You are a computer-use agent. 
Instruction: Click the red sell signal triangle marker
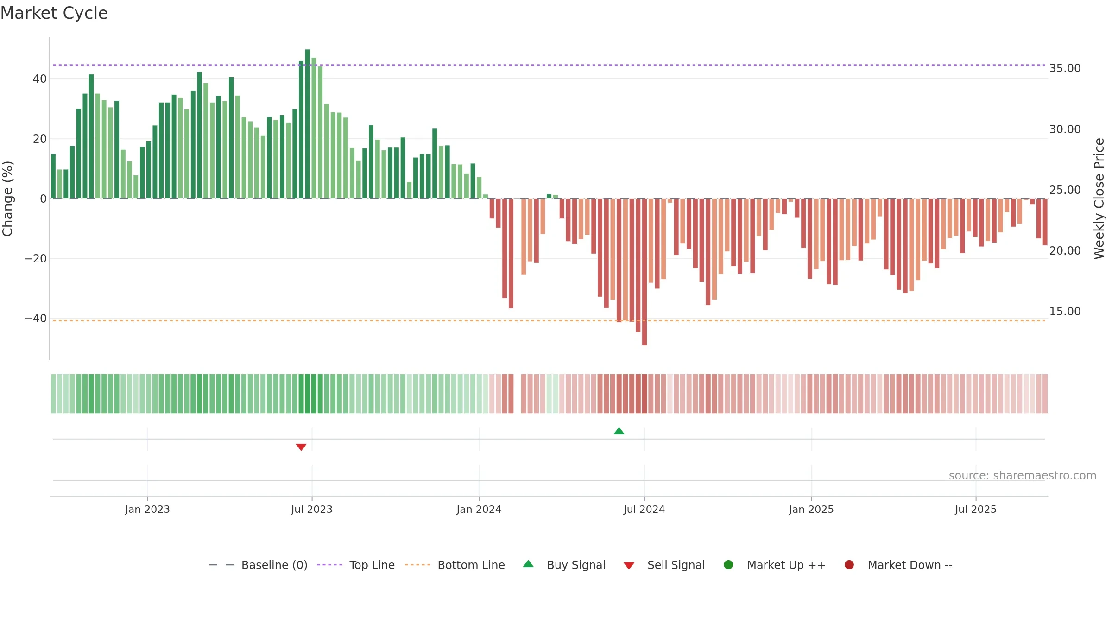pyautogui.click(x=301, y=447)
